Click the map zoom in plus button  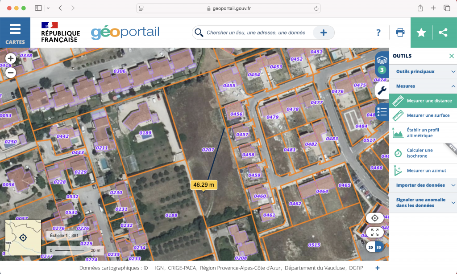[x=11, y=58]
